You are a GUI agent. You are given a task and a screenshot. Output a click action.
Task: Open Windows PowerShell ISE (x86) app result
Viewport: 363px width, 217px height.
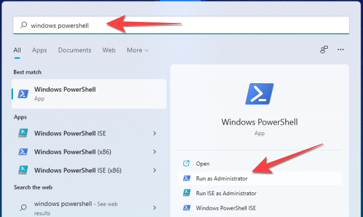(89, 171)
